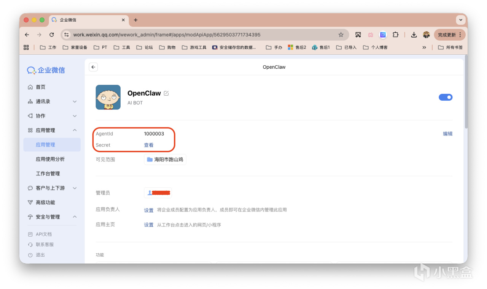Click the browser address bar URL
The height and width of the screenshot is (289, 487).
click(167, 35)
